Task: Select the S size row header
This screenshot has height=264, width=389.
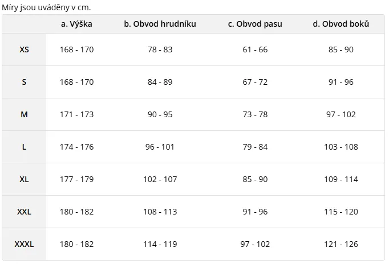Action: tap(24, 82)
